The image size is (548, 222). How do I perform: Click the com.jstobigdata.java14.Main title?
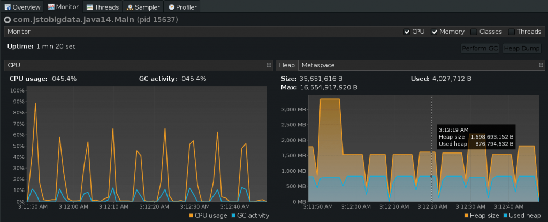pos(74,20)
